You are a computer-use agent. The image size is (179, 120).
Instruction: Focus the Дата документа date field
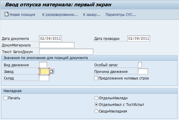50,38
